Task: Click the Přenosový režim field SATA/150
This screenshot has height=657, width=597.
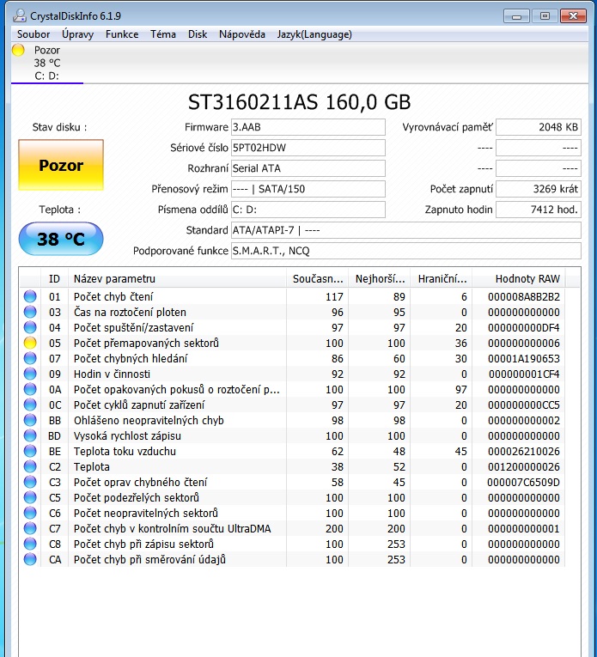Action: pos(308,189)
